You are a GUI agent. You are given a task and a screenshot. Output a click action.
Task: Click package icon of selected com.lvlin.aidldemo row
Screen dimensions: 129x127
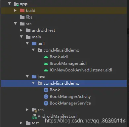[x=40, y=83]
